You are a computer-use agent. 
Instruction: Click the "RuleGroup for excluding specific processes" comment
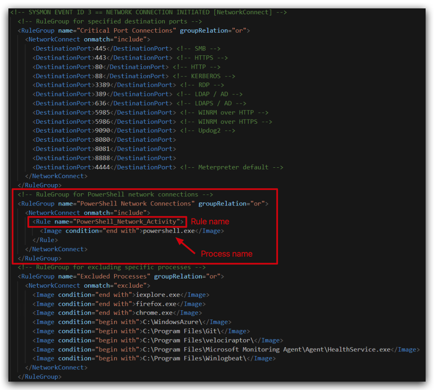click(112, 267)
